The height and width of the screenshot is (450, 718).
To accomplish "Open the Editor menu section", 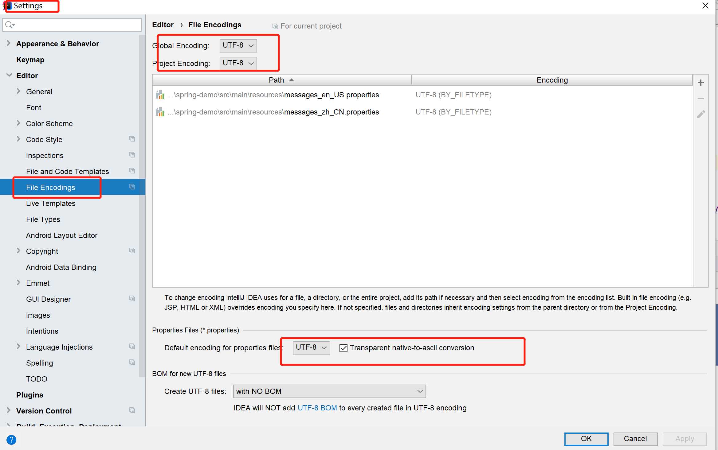I will pyautogui.click(x=27, y=75).
